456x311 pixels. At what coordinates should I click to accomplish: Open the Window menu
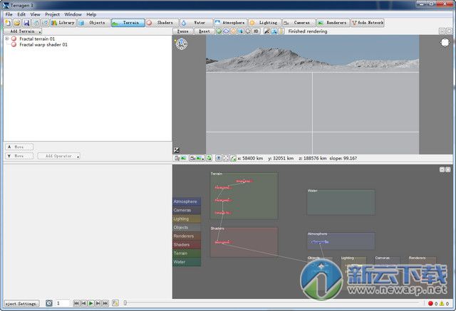[x=73, y=14]
